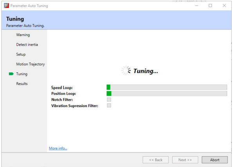
Task: Click the large 'Tuning' page heading
Action: tap(15, 19)
